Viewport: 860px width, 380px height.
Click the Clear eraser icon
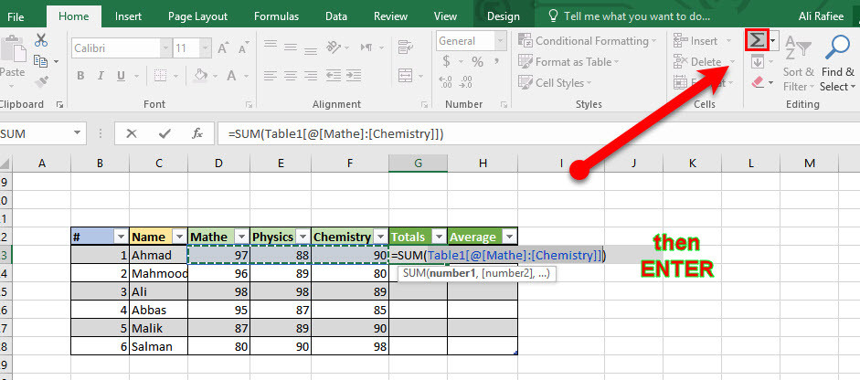758,82
